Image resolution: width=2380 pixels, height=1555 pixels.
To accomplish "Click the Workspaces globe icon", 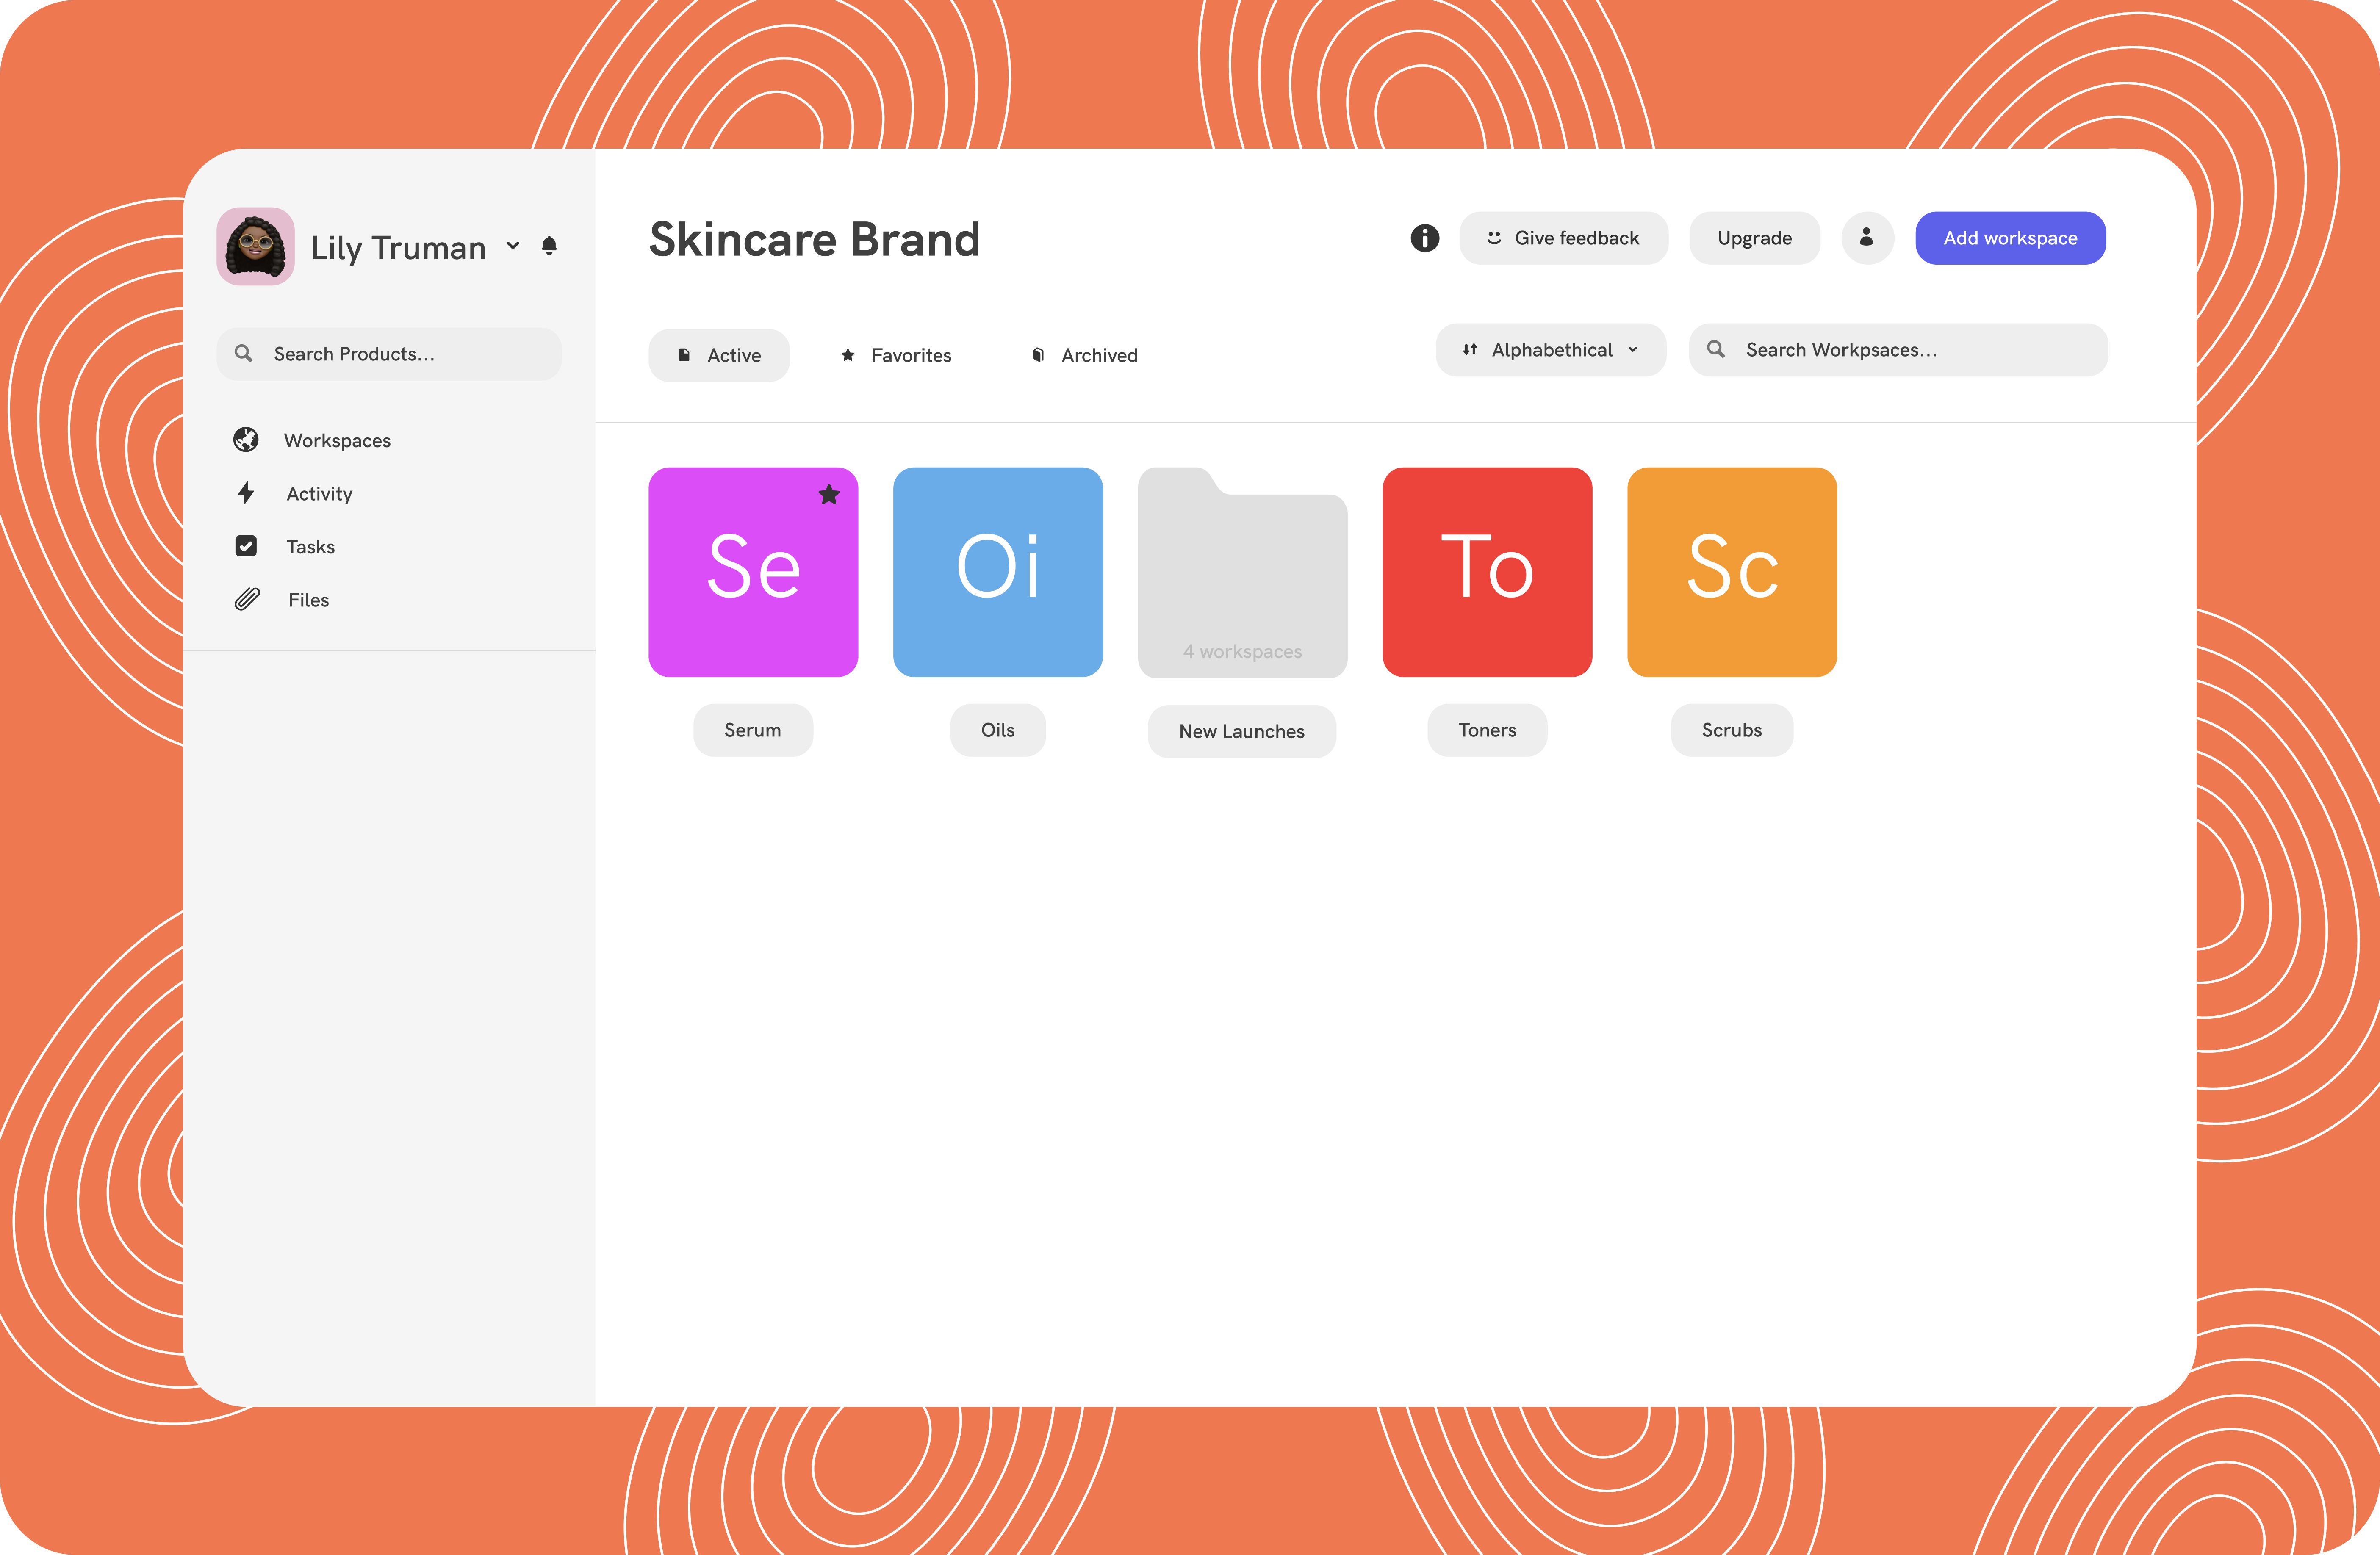I will (x=246, y=440).
